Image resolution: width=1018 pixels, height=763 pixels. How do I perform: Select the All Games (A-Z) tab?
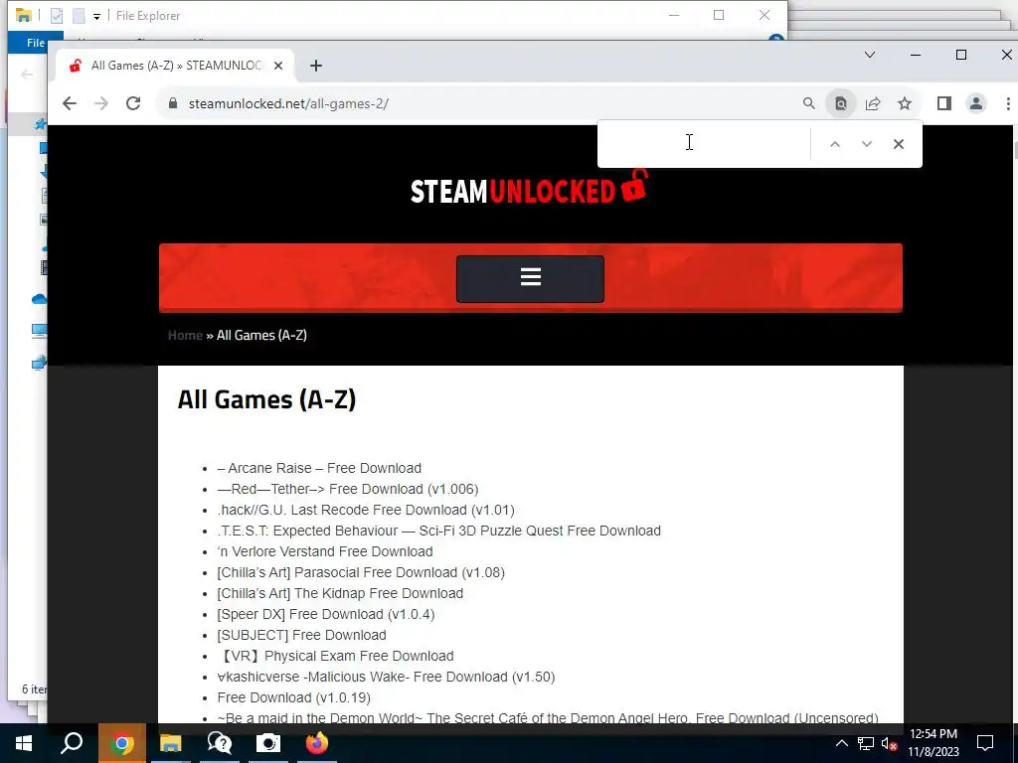175,66
